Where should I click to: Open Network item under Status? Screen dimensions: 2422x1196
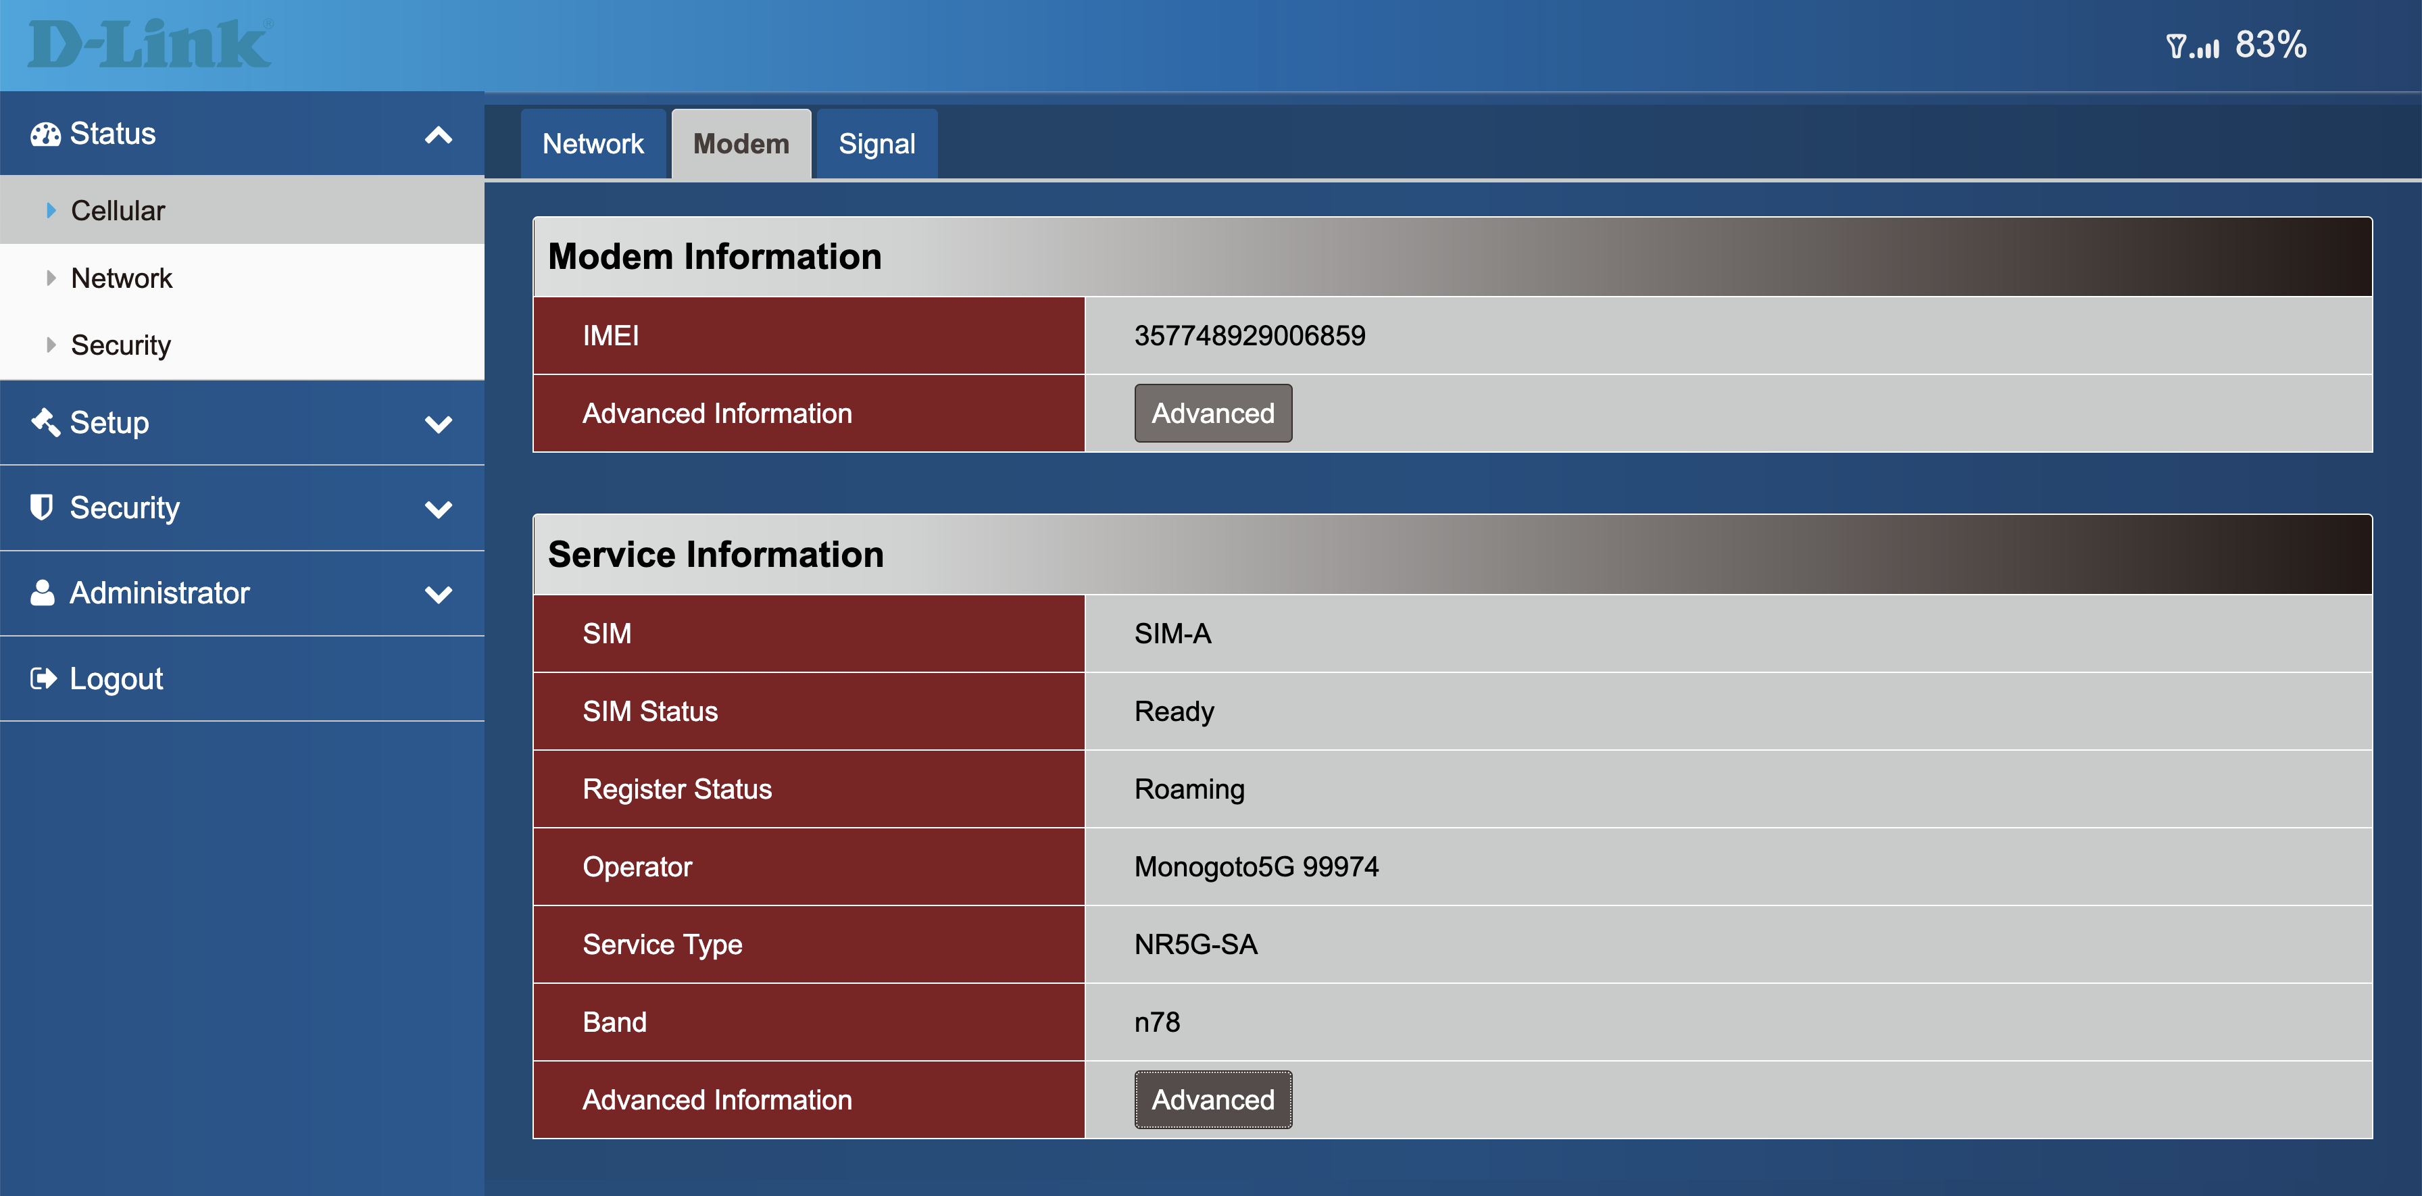121,278
